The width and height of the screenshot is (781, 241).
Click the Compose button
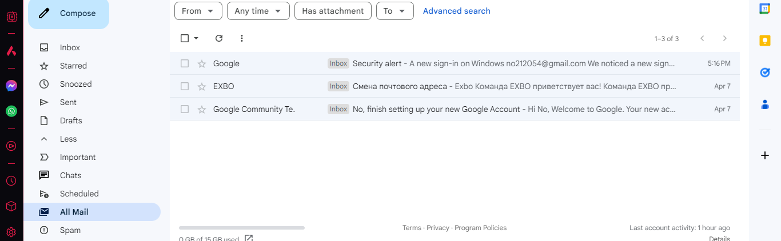[x=69, y=13]
